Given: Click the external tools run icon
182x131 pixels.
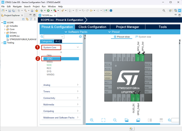Looking at the screenshot, I should [x=55, y=11].
